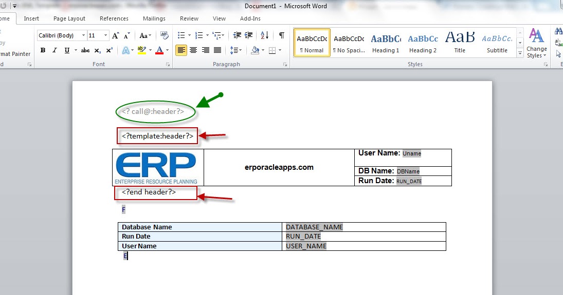Viewport: 563px width, 295px height.
Task: Switch to Page Layout tab
Action: 69,18
